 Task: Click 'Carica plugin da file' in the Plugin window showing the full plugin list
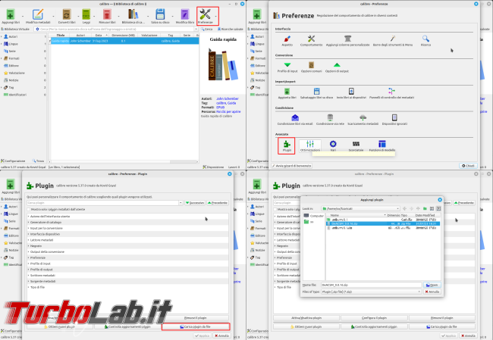coord(196,327)
